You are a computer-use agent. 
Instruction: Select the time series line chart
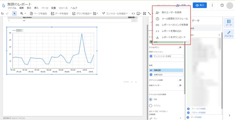(52, 51)
